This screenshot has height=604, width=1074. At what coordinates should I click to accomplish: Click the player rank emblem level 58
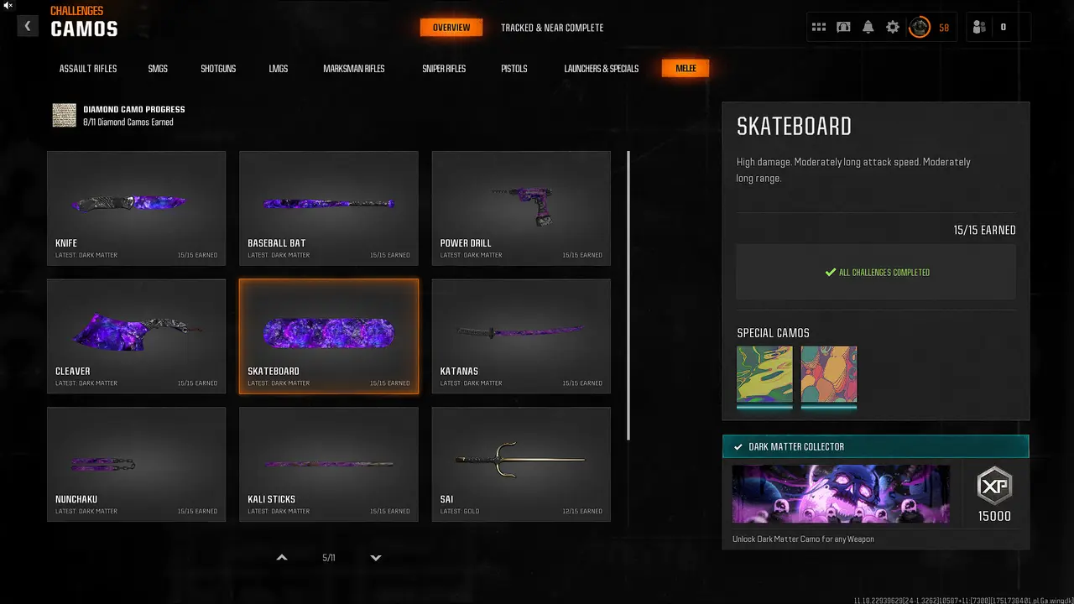coord(920,28)
